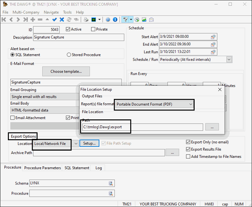Open the Multi-Company menu
This screenshot has height=207, width=252.
click(26, 12)
